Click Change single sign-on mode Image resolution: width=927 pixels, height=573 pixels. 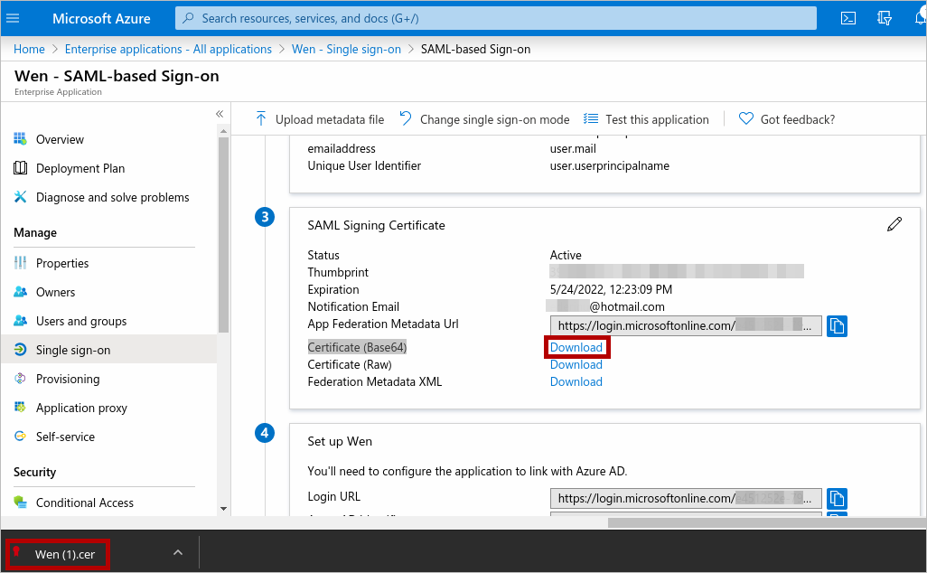484,119
